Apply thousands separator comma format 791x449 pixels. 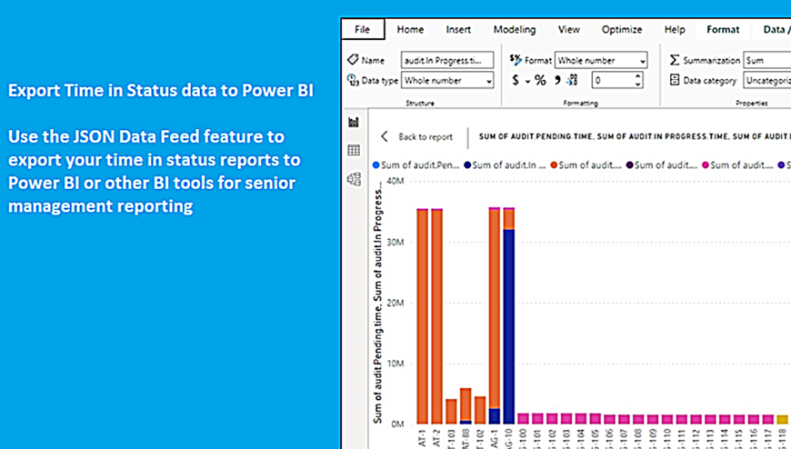pos(557,80)
